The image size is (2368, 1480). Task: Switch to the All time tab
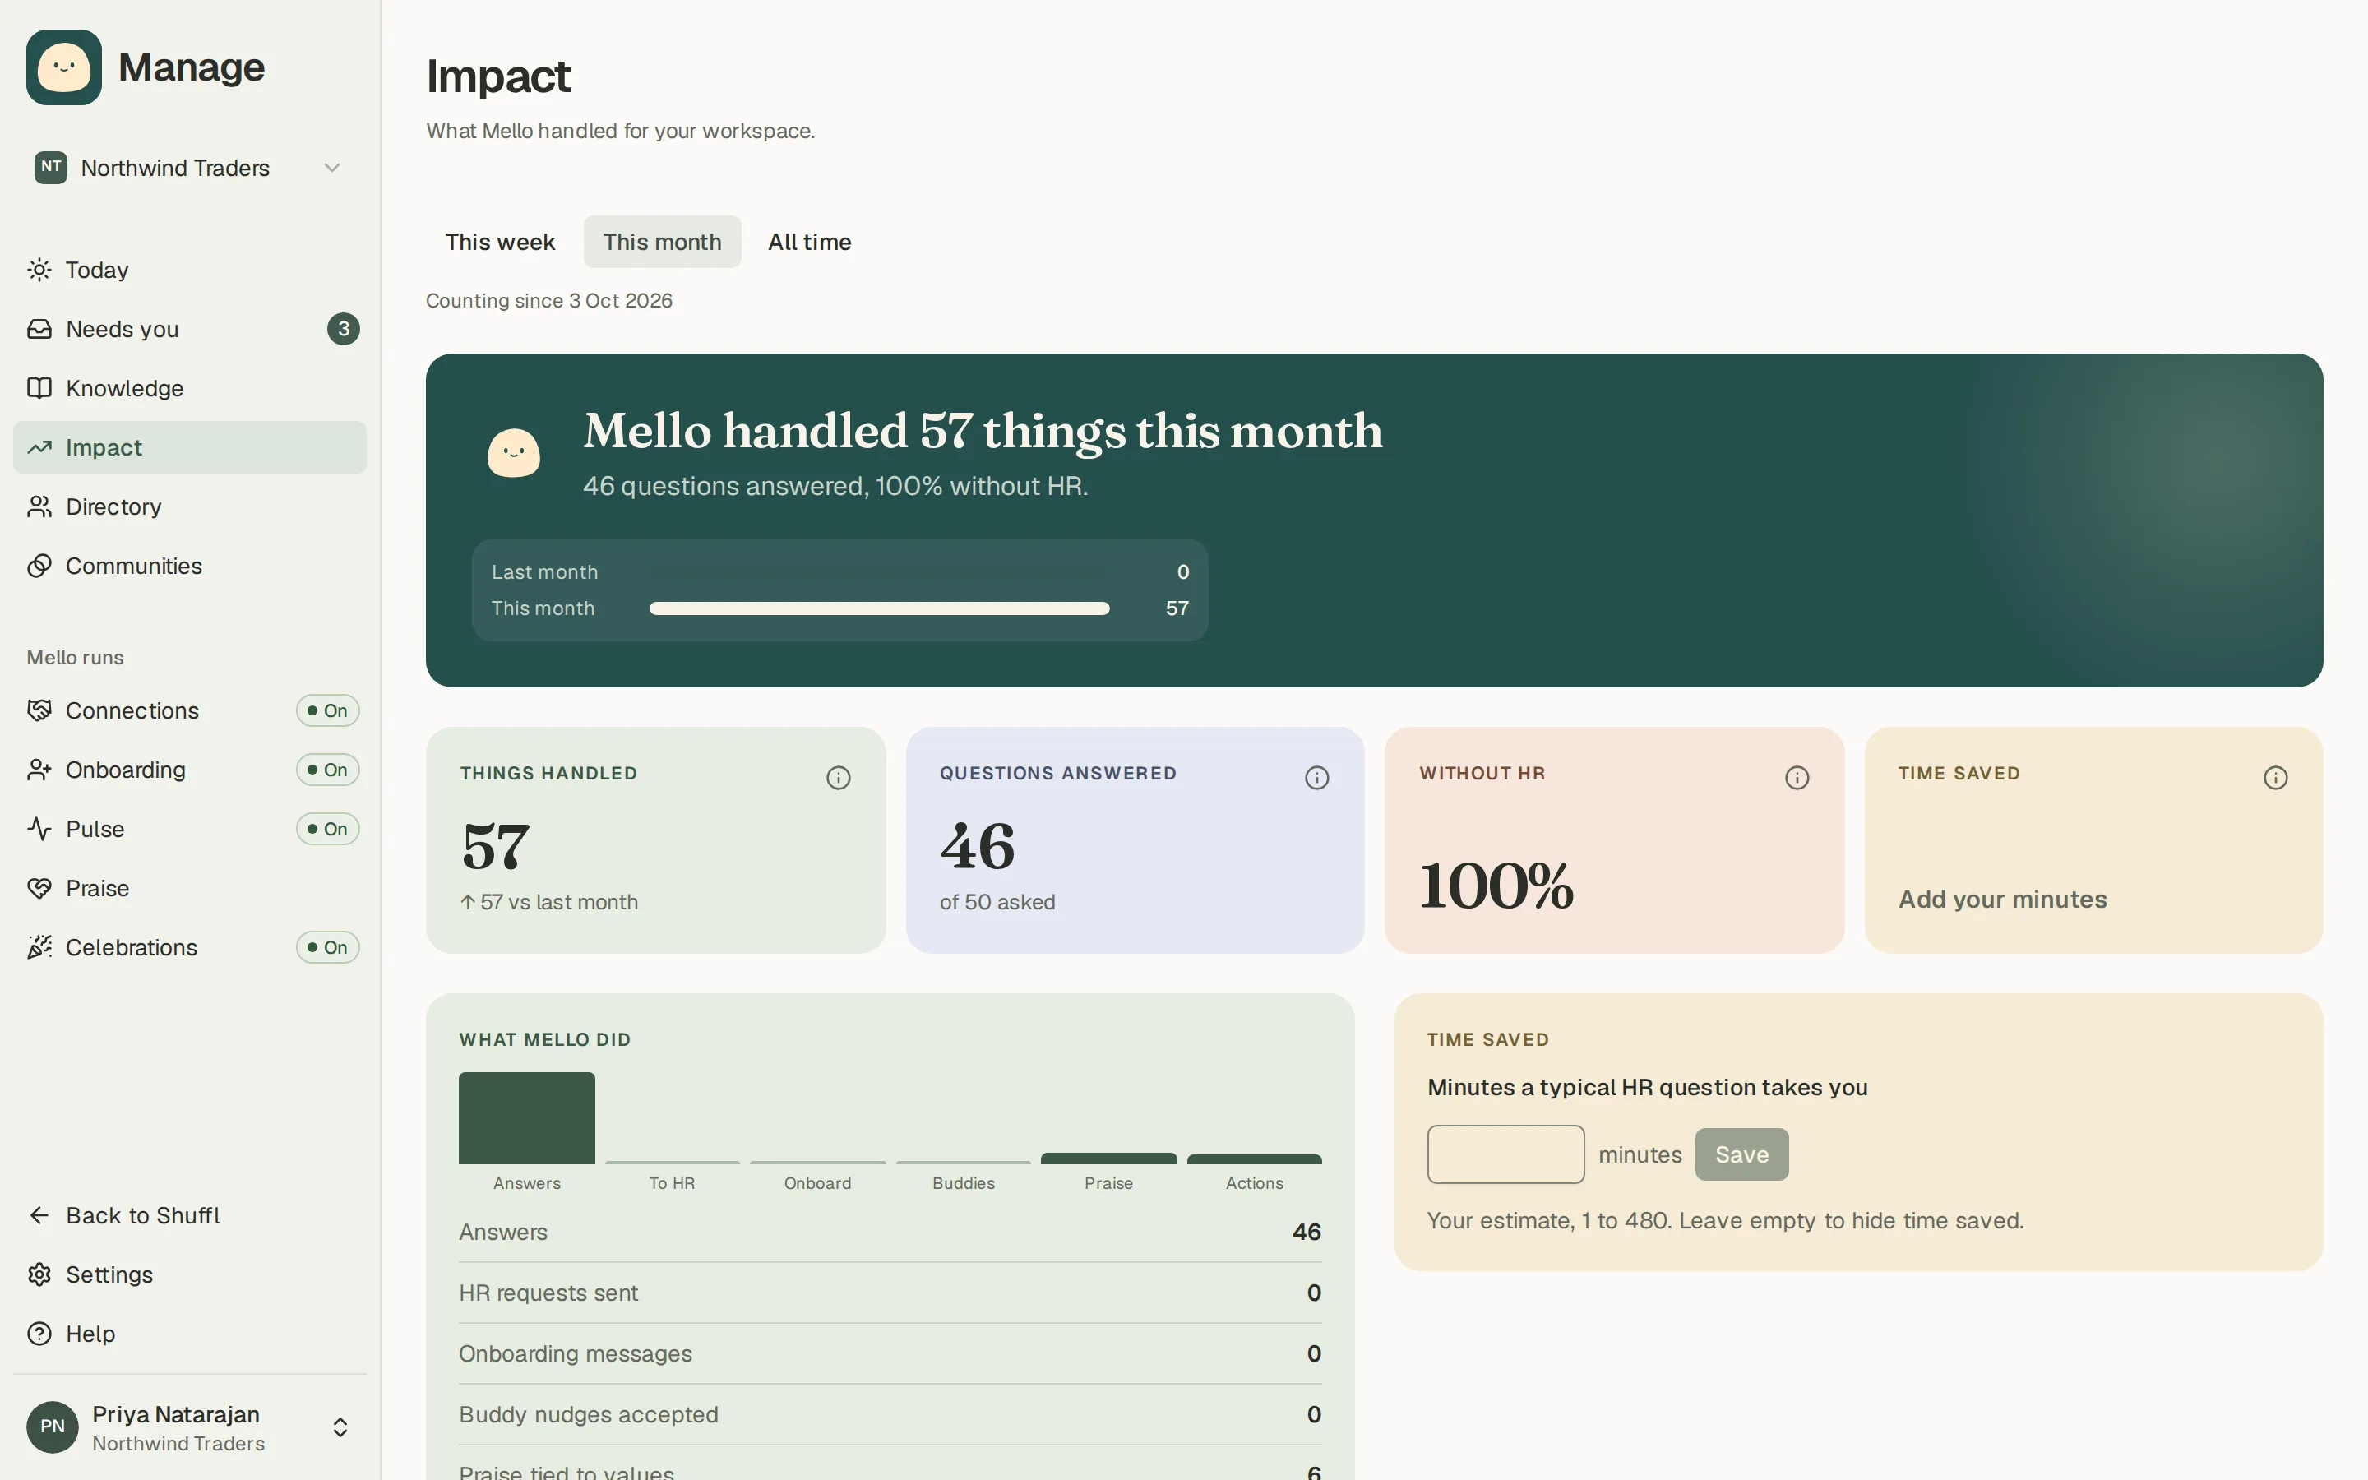click(x=809, y=242)
